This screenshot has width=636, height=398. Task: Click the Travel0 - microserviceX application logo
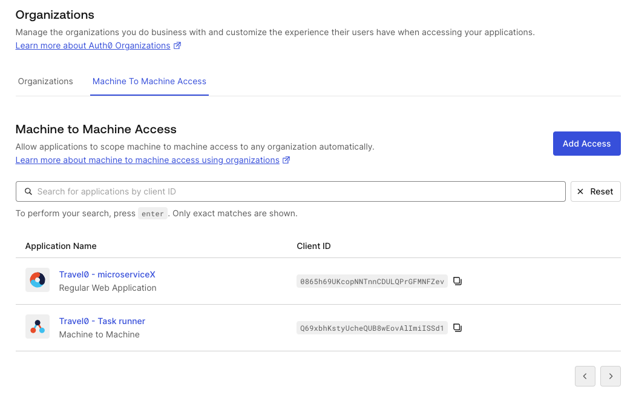click(38, 280)
